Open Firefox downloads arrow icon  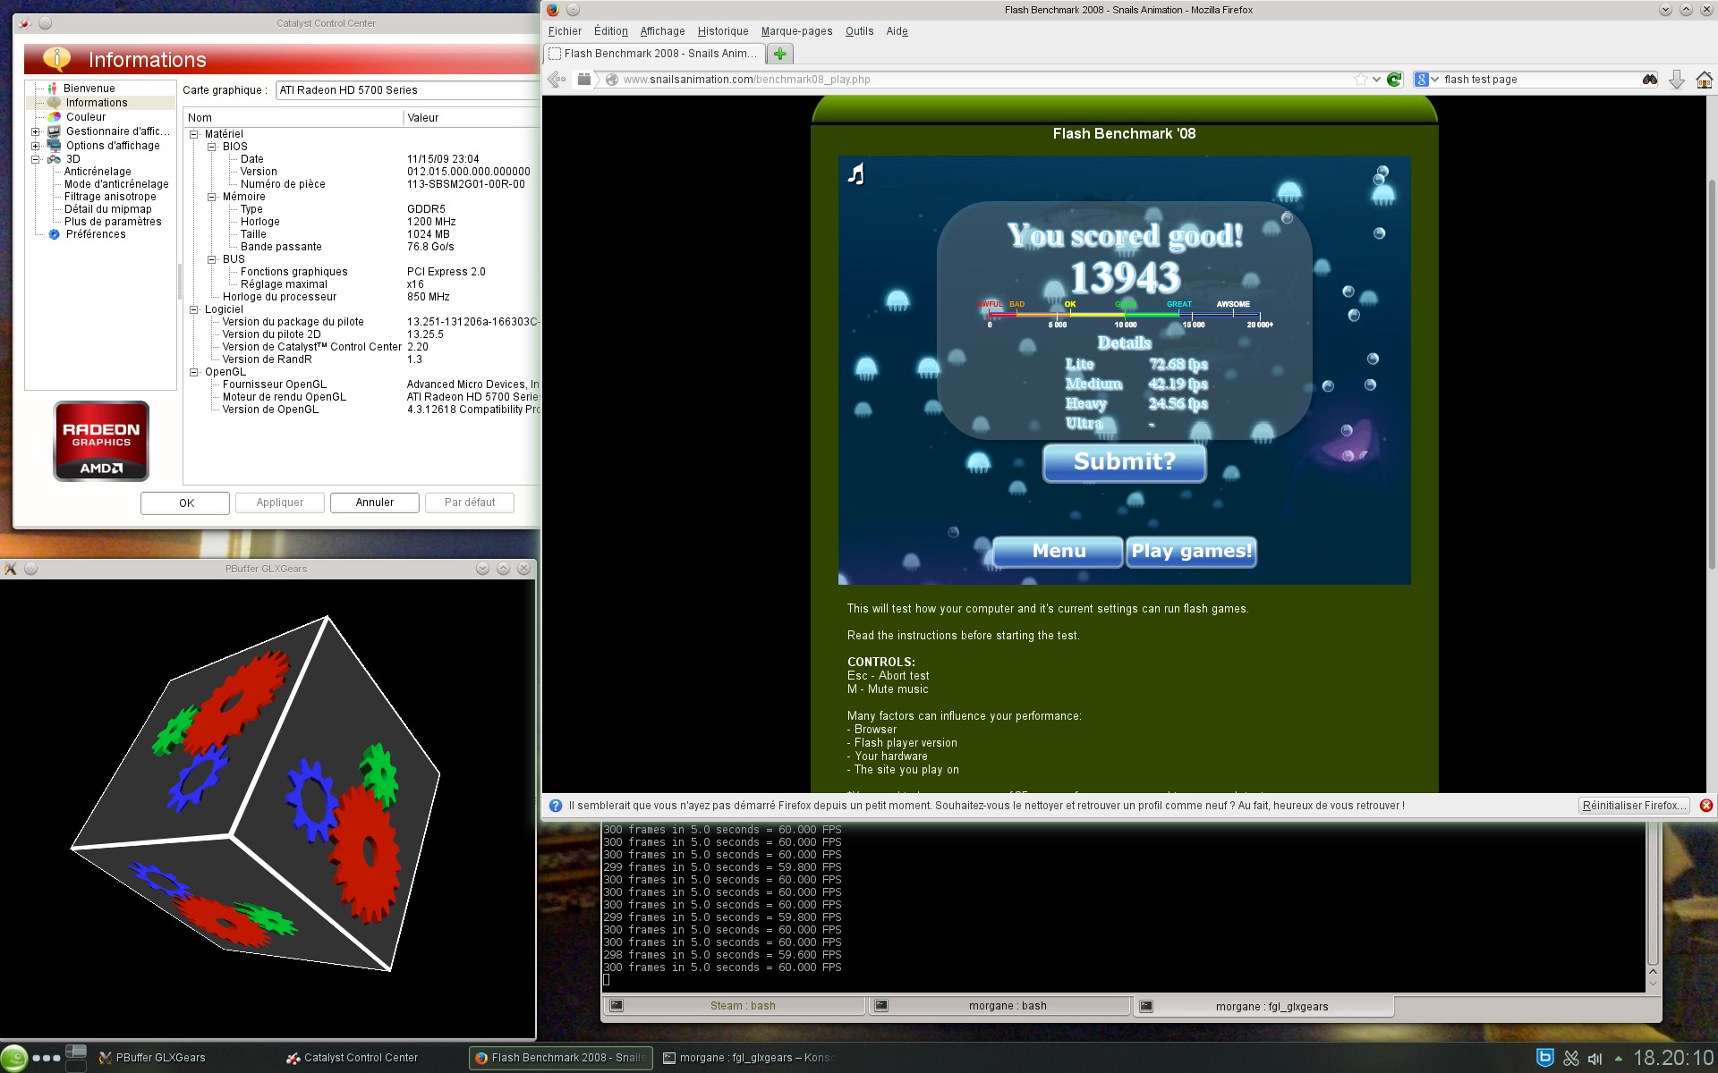click(x=1677, y=80)
